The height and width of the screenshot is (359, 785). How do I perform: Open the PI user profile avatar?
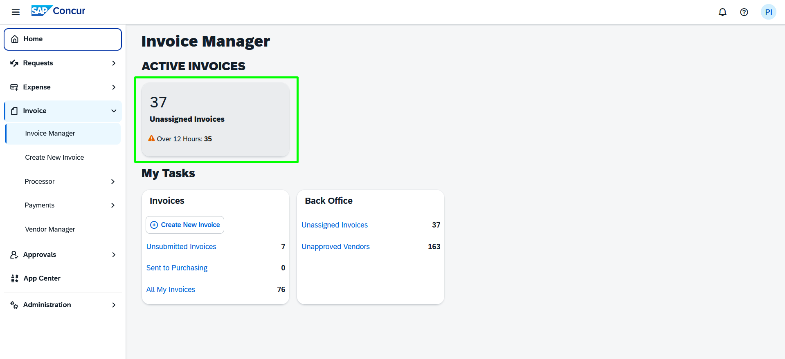[768, 12]
